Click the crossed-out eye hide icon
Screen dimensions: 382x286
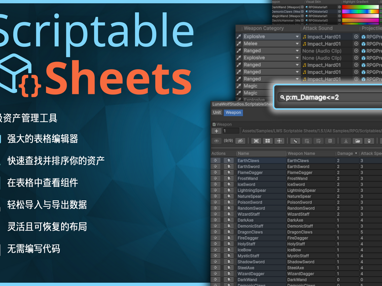tap(240, 141)
